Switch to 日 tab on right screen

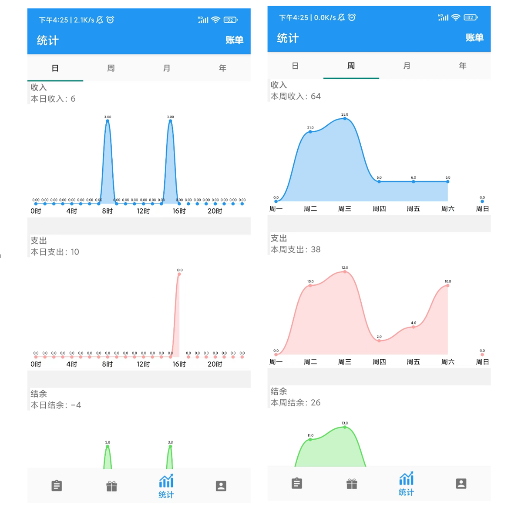295,66
